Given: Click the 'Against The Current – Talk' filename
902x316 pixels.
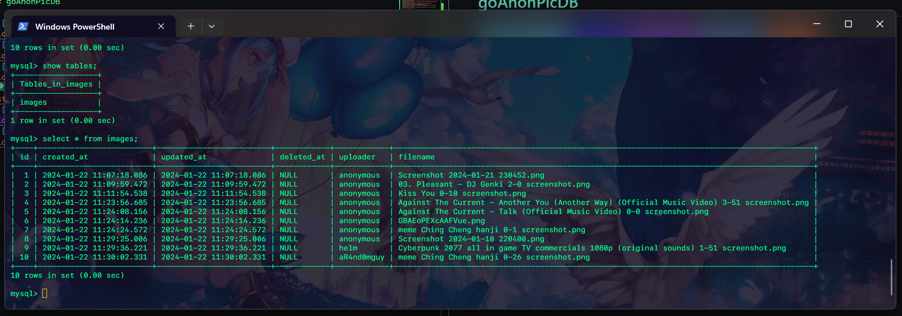Looking at the screenshot, I should 553,212.
